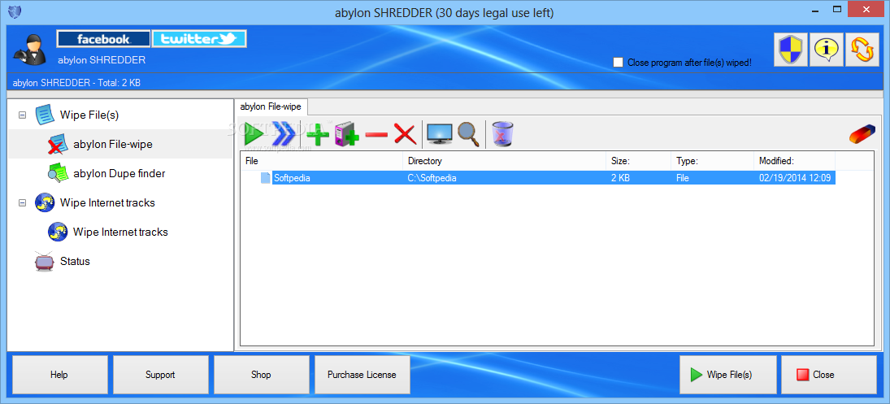Click the computer monitor toolbar icon

(x=440, y=134)
